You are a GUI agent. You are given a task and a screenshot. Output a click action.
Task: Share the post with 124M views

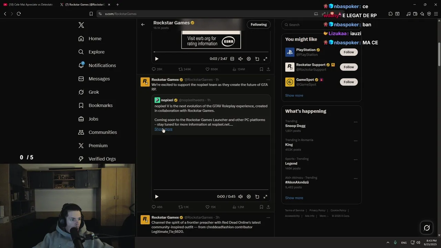[268, 69]
